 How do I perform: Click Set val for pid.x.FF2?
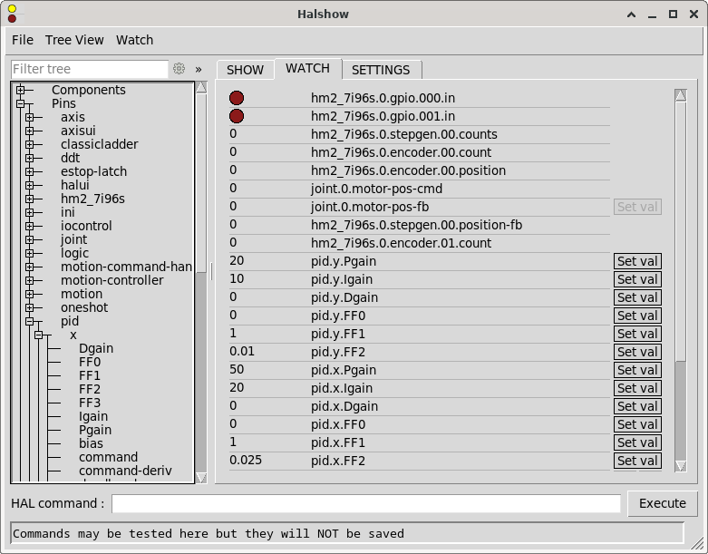pyautogui.click(x=637, y=461)
